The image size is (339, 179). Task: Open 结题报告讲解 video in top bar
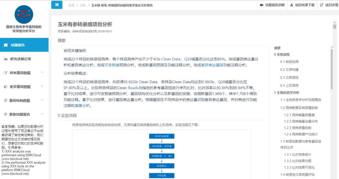click(272, 5)
